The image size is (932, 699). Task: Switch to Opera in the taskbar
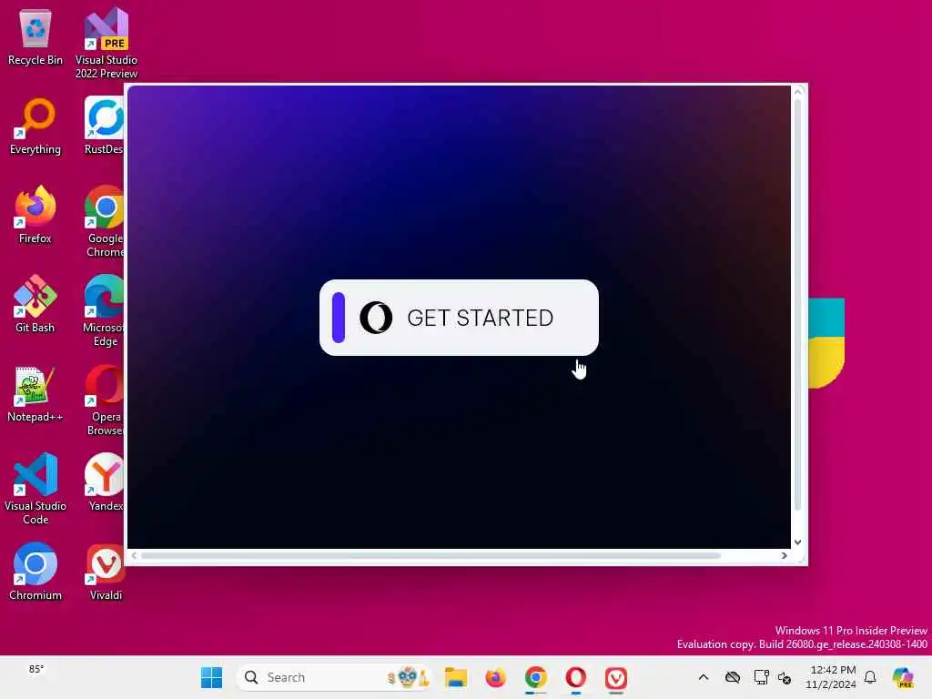(x=575, y=677)
